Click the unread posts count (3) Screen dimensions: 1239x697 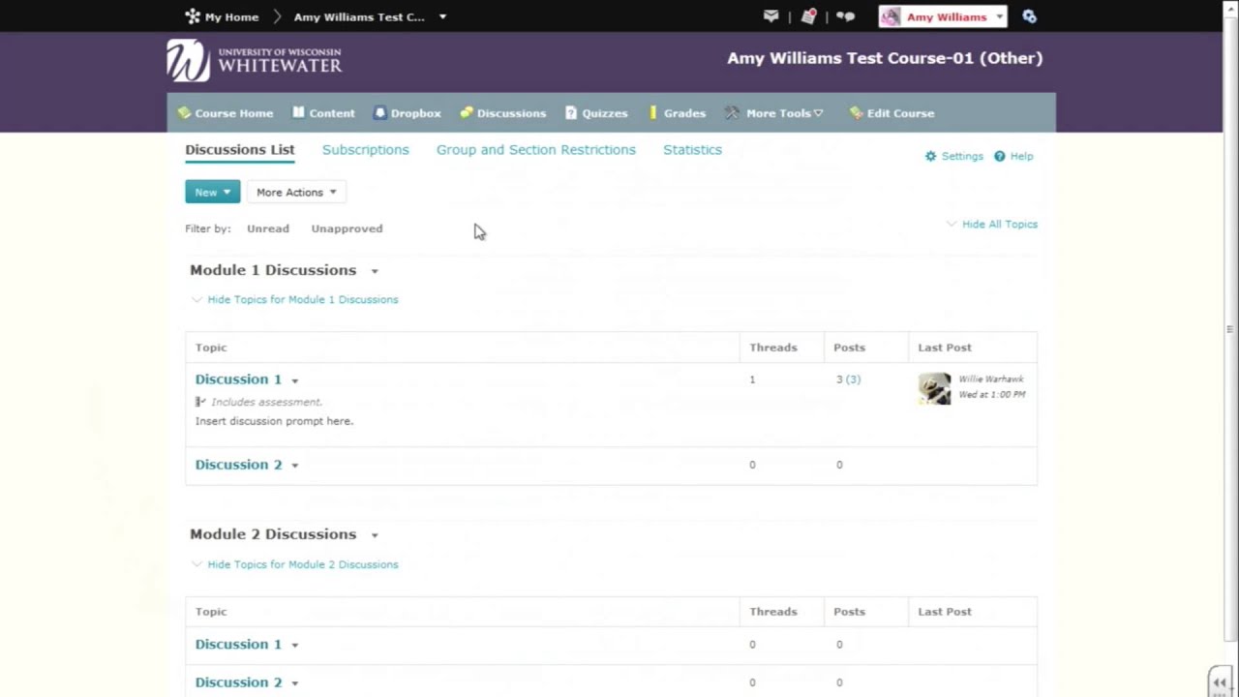tap(853, 379)
